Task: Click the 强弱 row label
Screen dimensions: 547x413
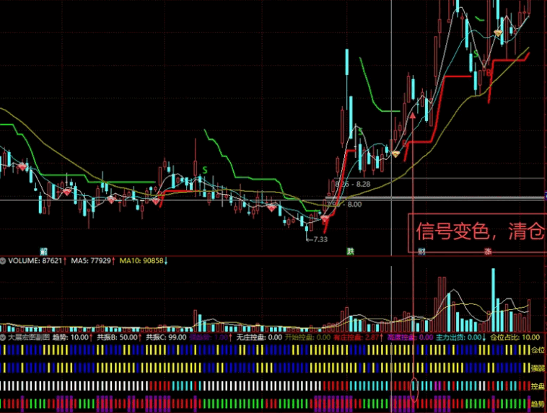Action: [x=538, y=368]
